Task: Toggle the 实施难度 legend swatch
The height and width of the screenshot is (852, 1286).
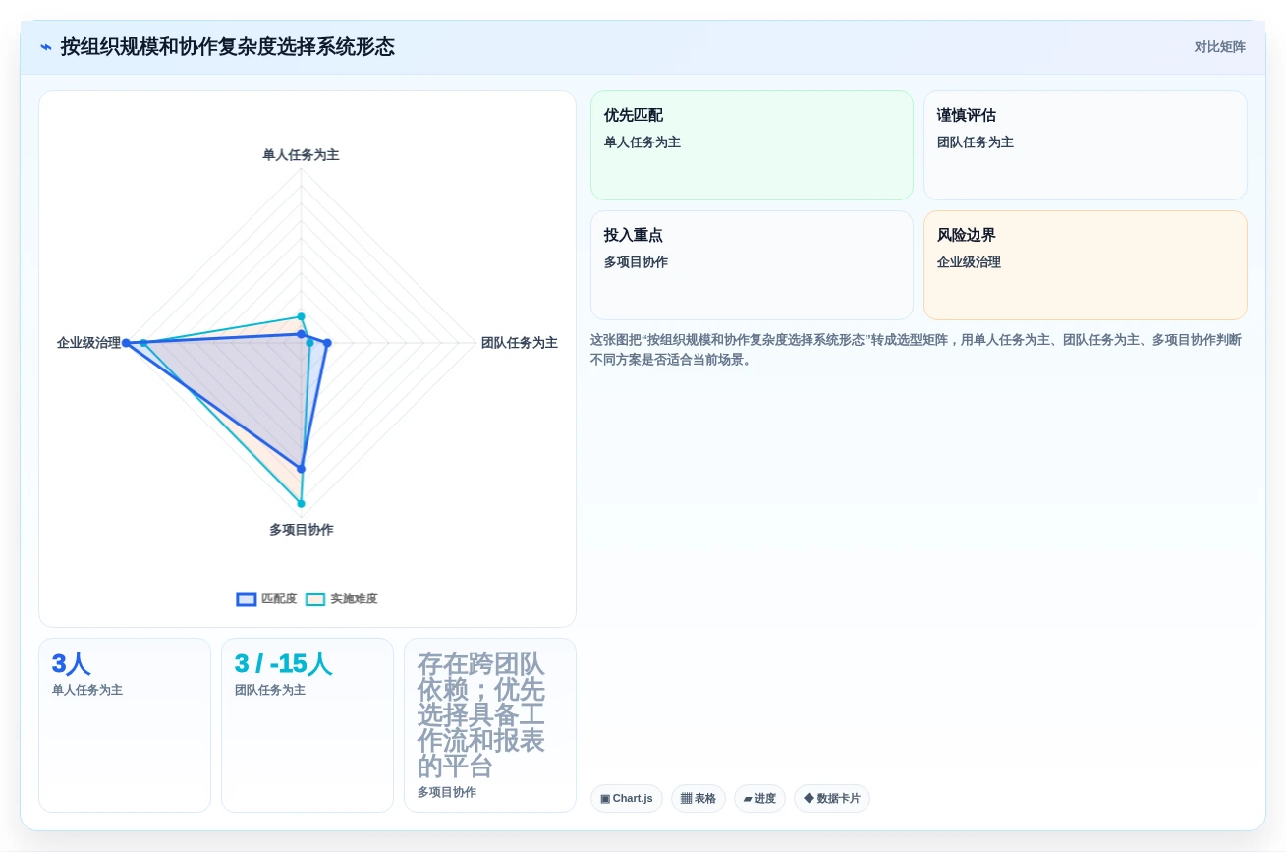Action: click(315, 599)
